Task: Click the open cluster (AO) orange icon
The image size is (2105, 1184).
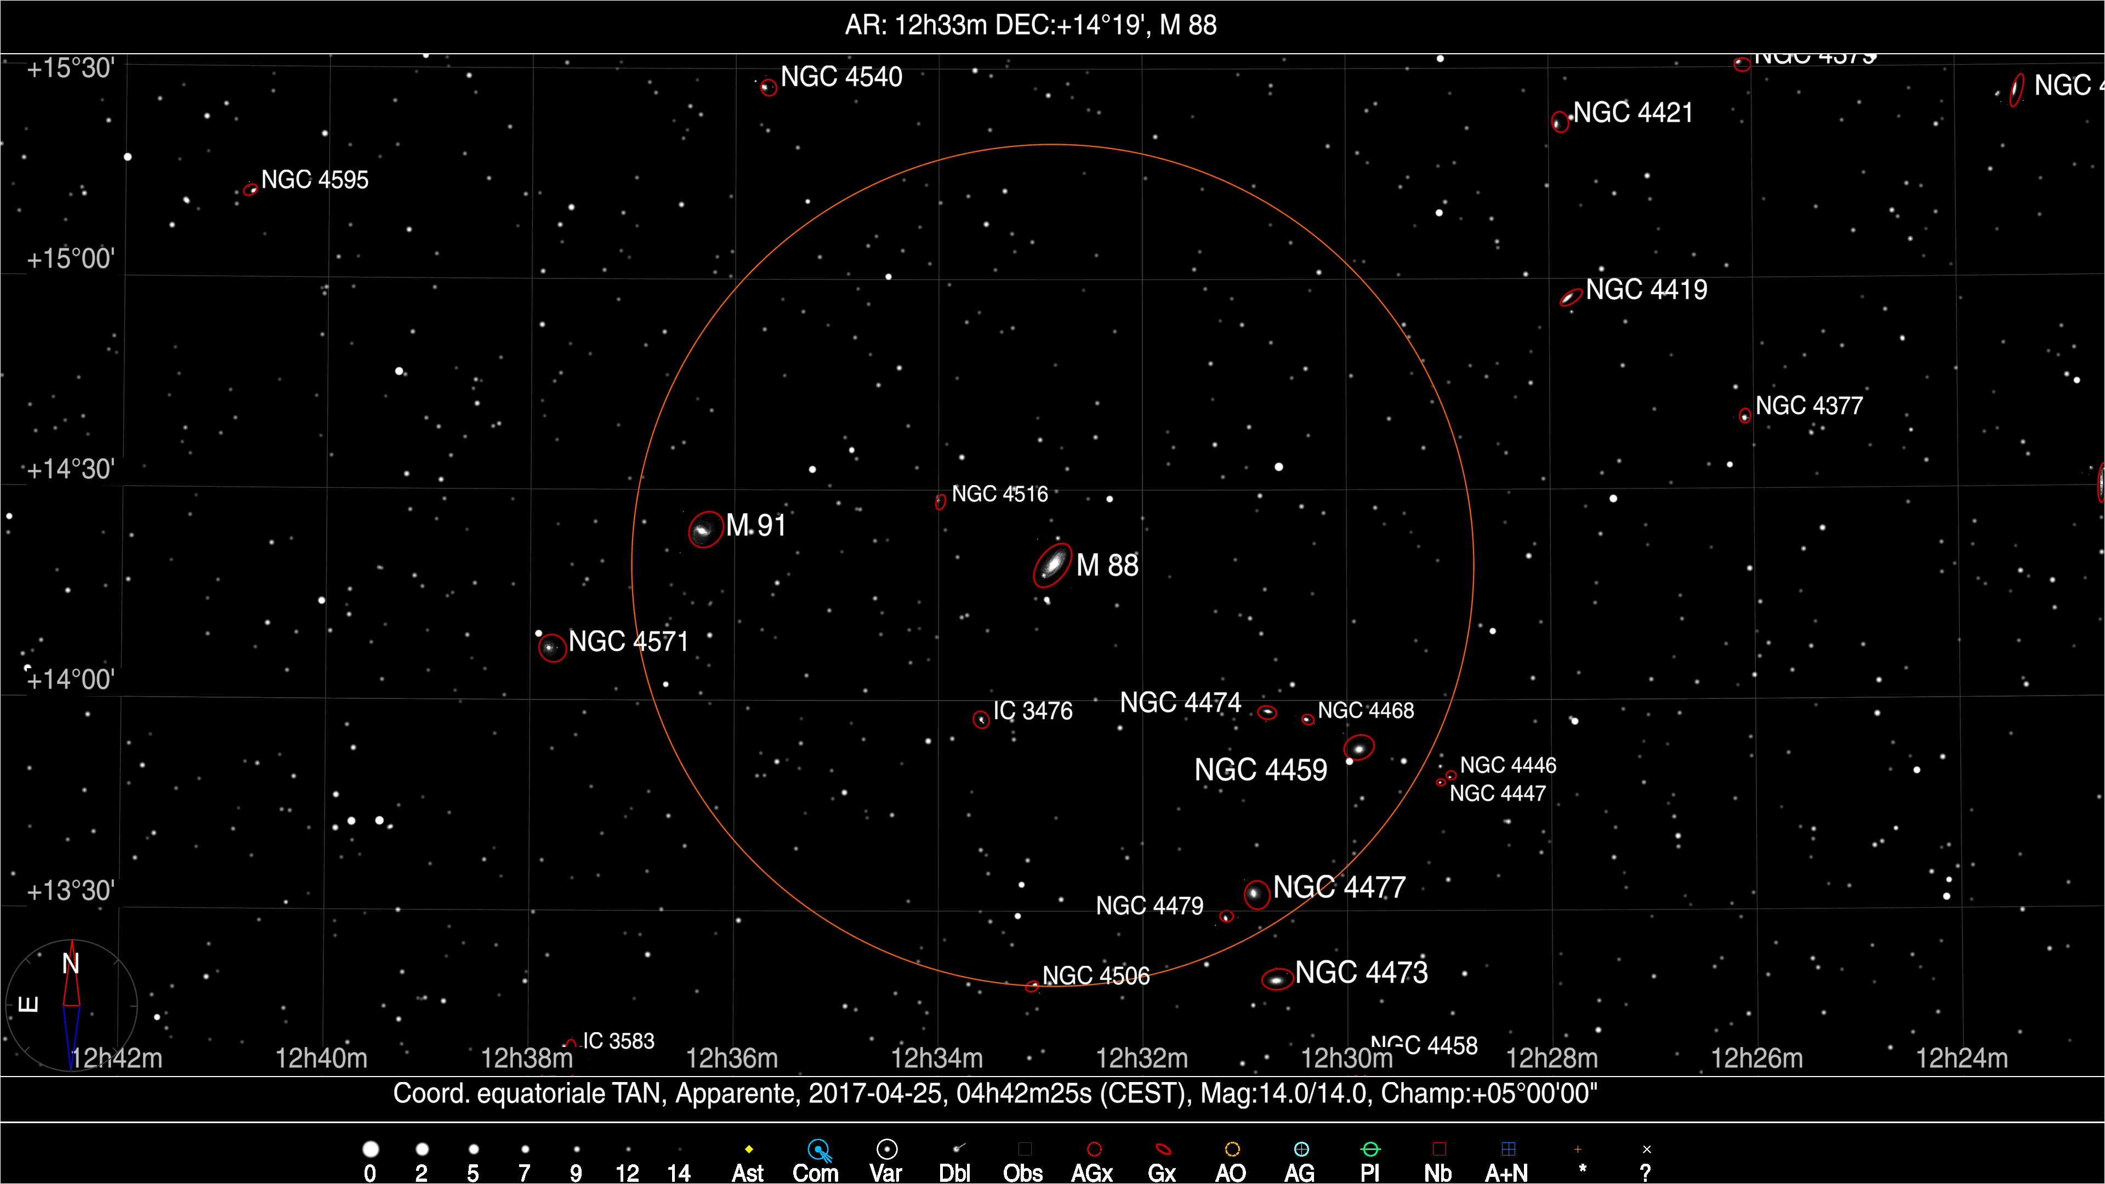Action: (x=1232, y=1149)
